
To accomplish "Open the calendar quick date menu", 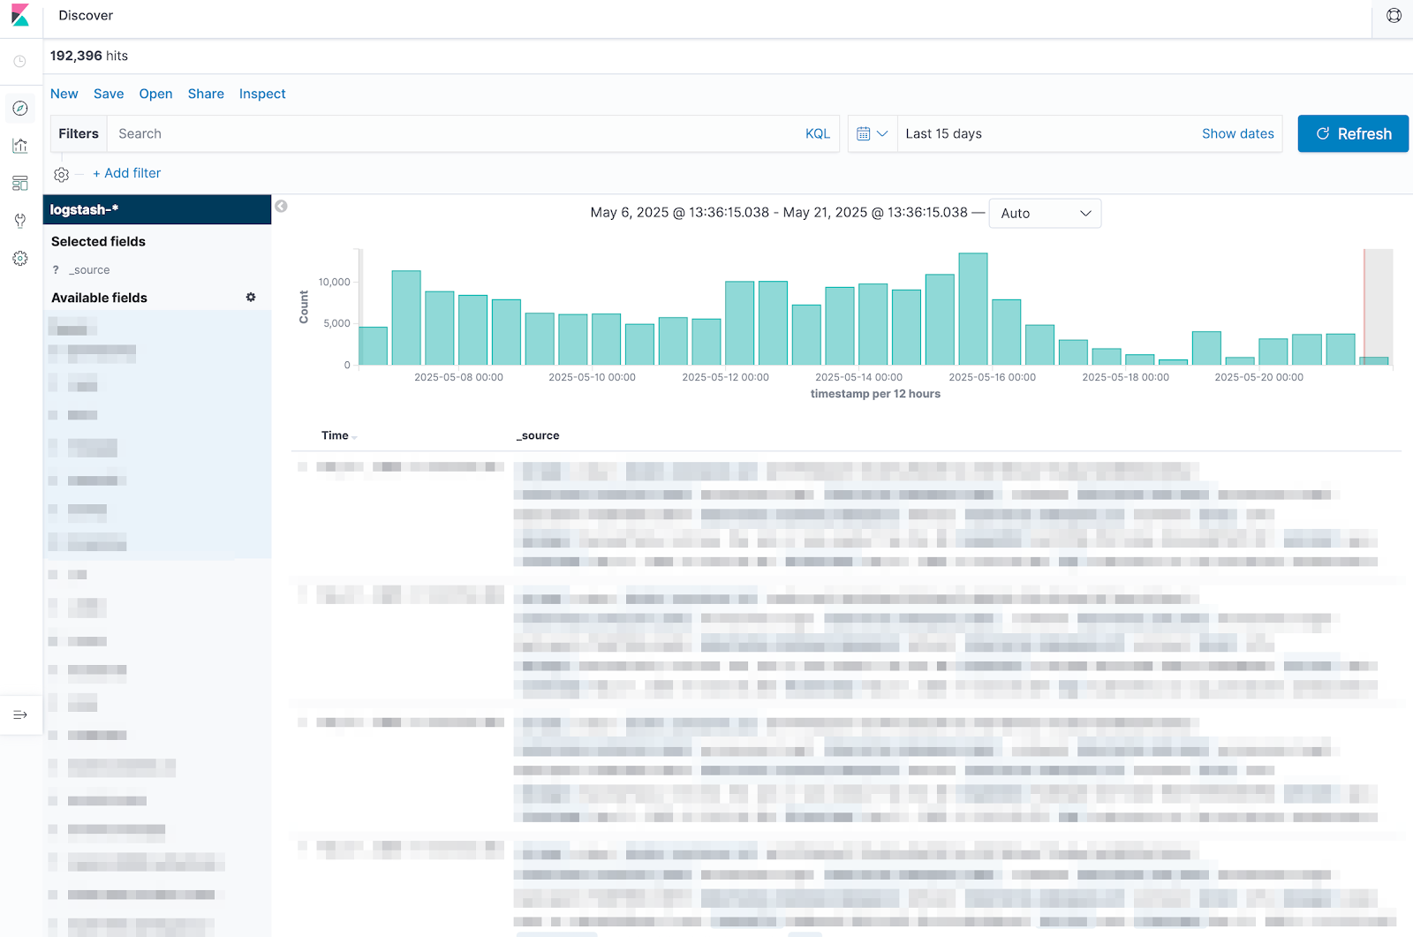I will [873, 134].
